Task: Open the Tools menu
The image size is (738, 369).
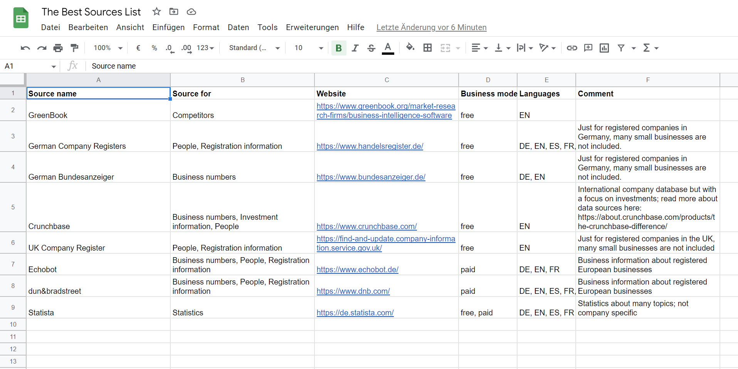Action: [x=267, y=27]
